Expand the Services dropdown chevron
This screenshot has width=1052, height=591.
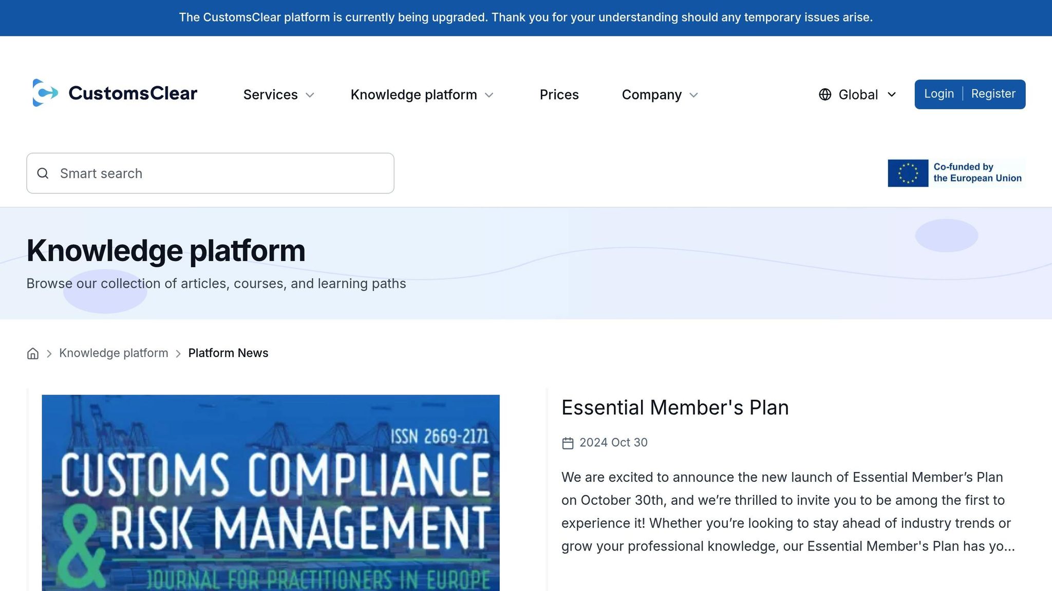pyautogui.click(x=310, y=95)
